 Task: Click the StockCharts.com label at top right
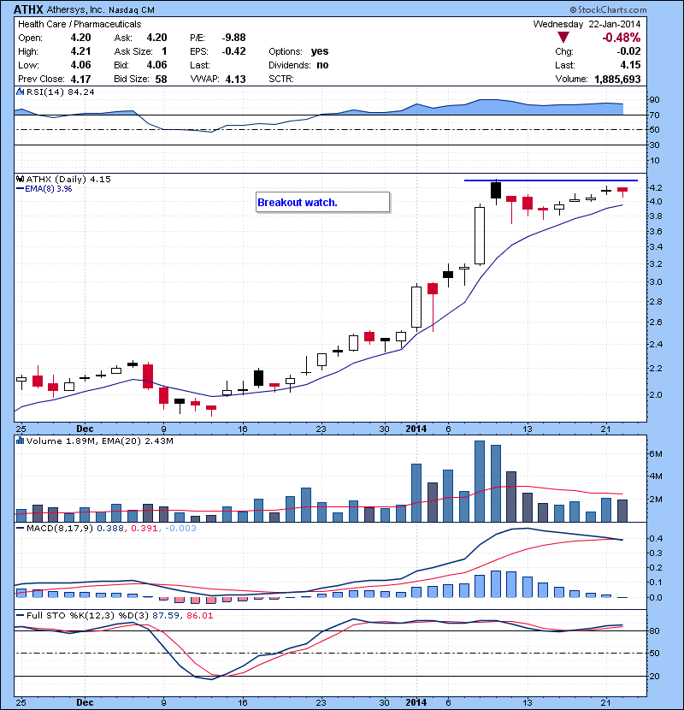pyautogui.click(x=608, y=9)
